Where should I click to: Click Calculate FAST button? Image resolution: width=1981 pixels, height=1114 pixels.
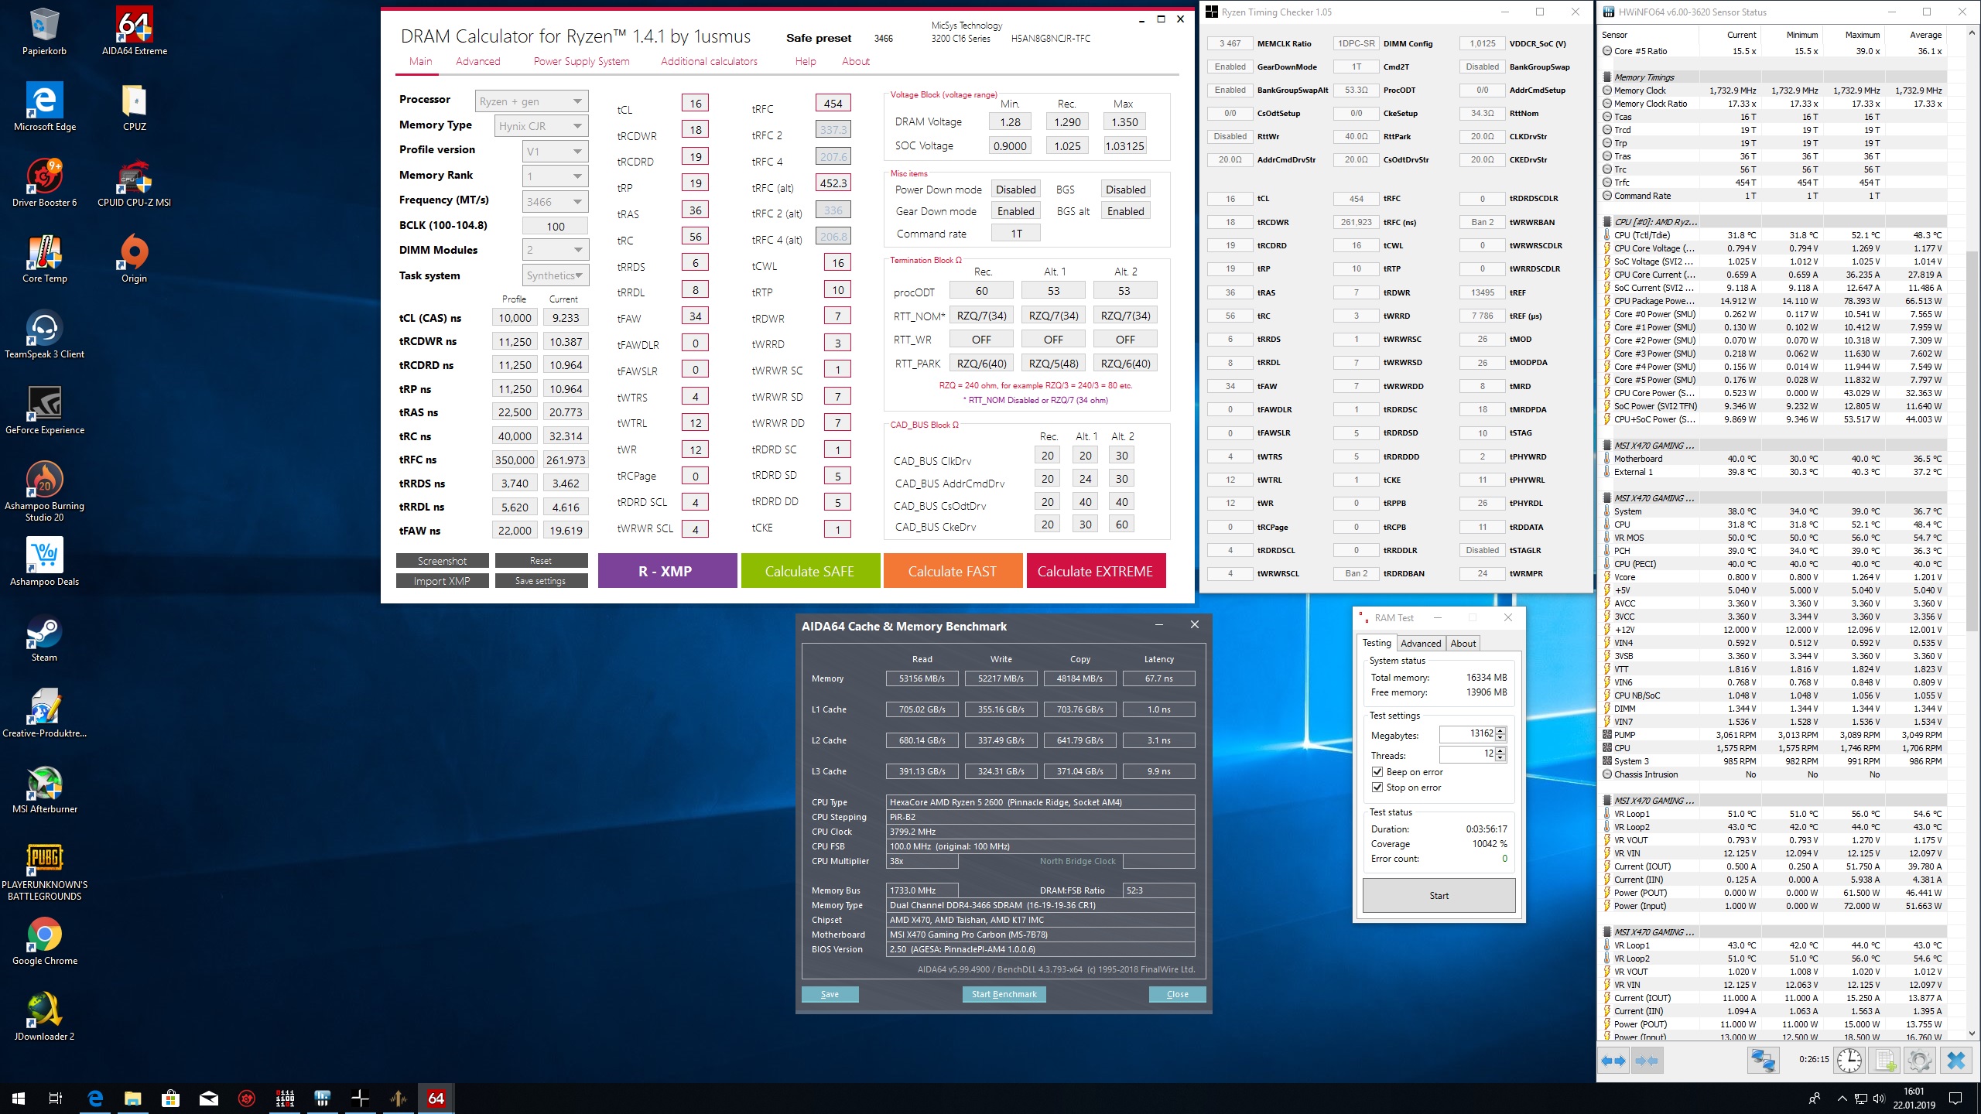pos(952,571)
